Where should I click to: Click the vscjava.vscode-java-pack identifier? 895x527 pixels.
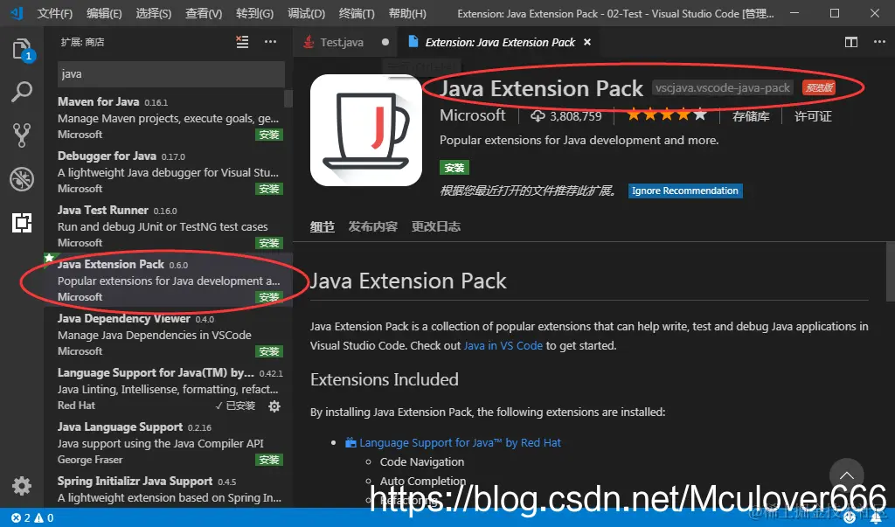723,88
